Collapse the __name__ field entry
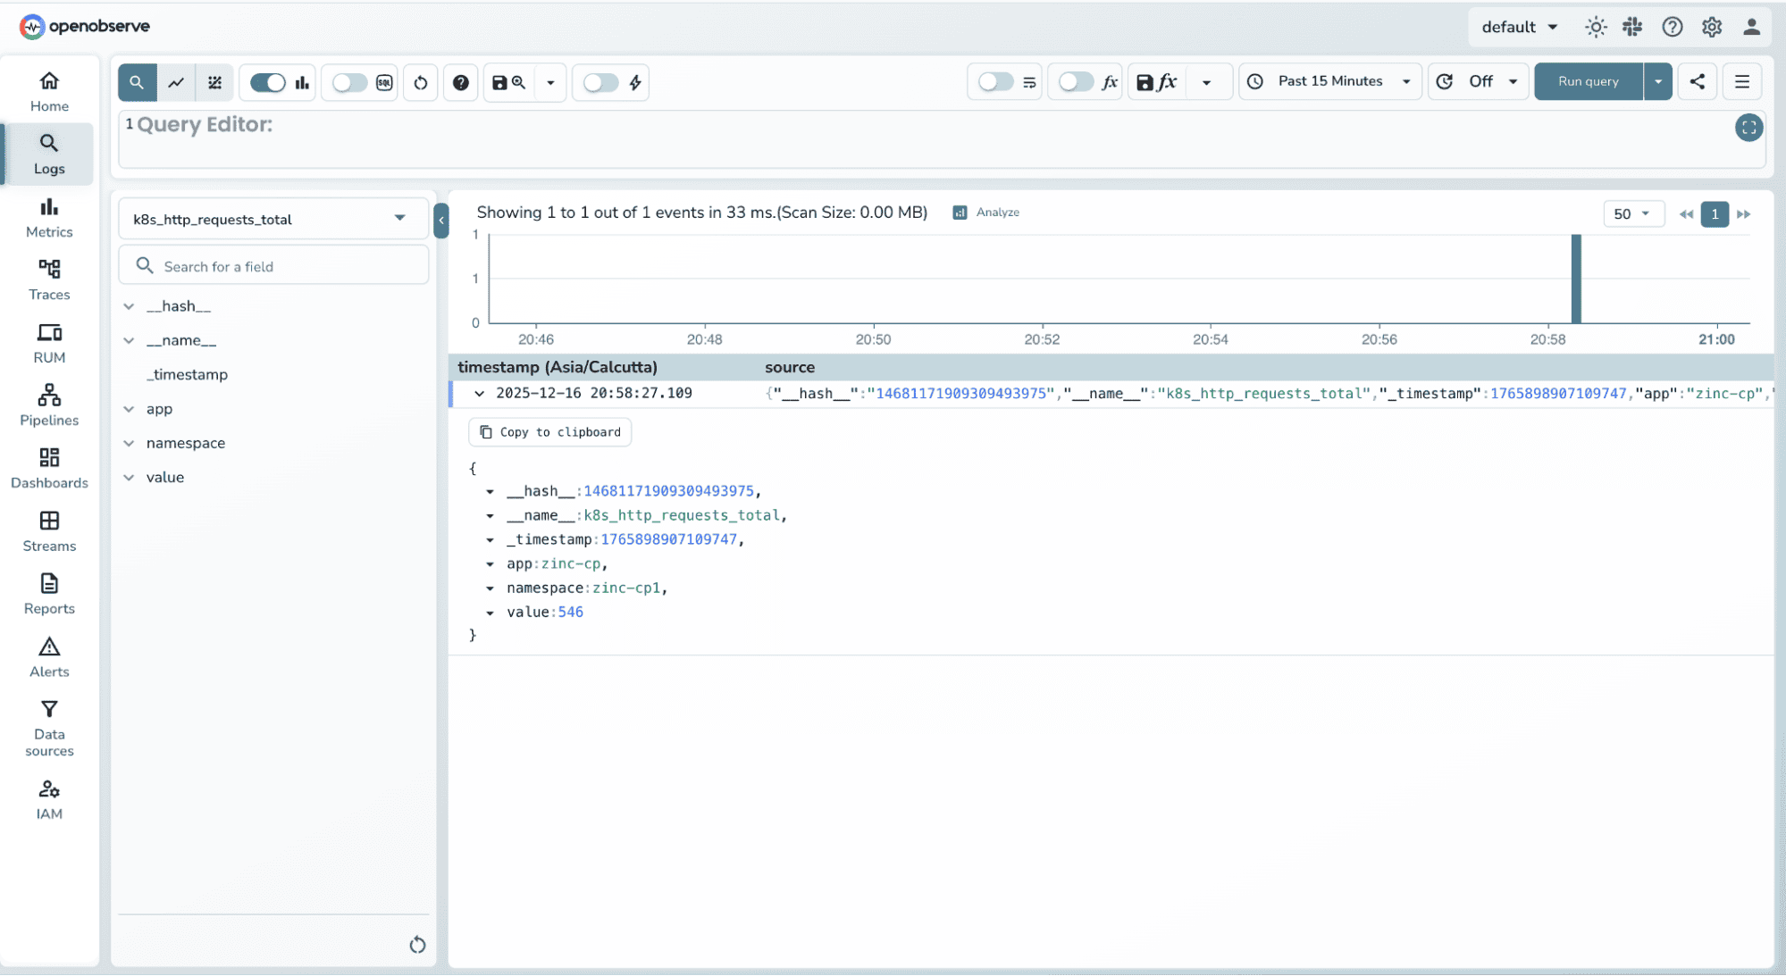 click(x=130, y=340)
